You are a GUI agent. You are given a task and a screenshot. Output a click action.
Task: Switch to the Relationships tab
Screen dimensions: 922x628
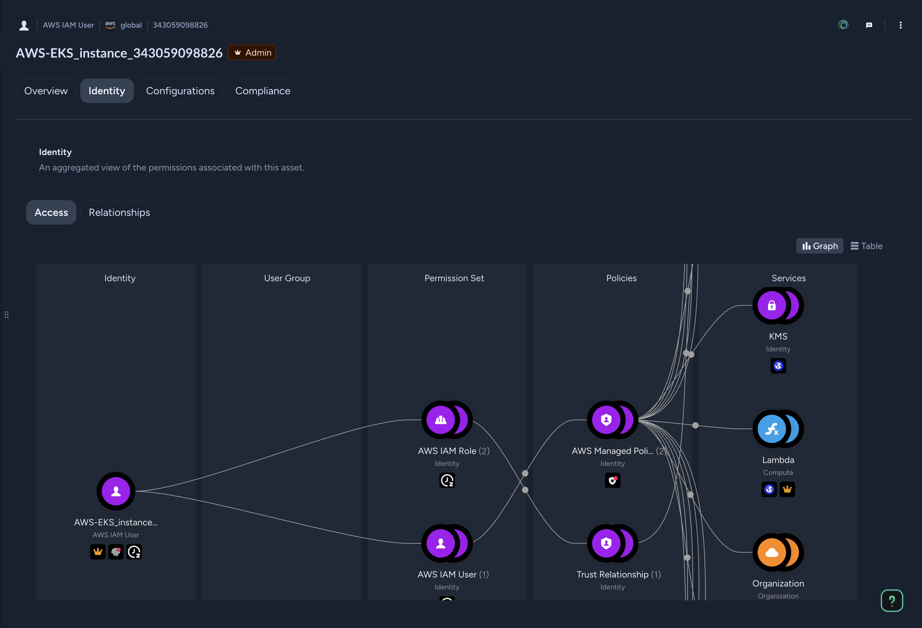pyautogui.click(x=119, y=212)
